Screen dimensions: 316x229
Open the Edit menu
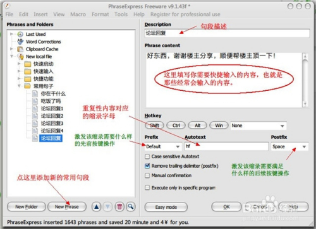[x=23, y=15]
